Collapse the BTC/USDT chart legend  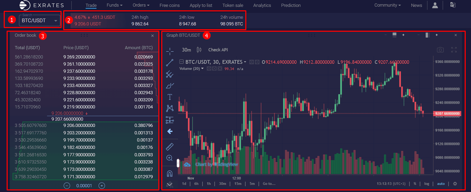(182, 62)
